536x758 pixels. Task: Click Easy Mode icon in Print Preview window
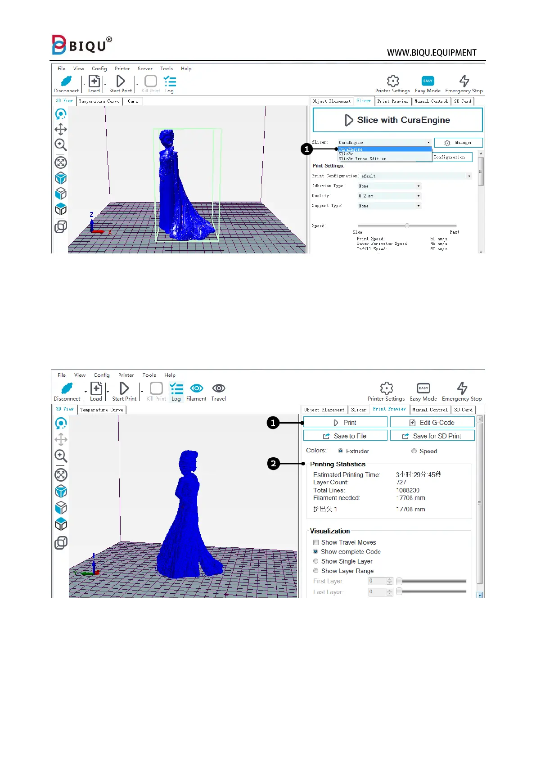423,388
